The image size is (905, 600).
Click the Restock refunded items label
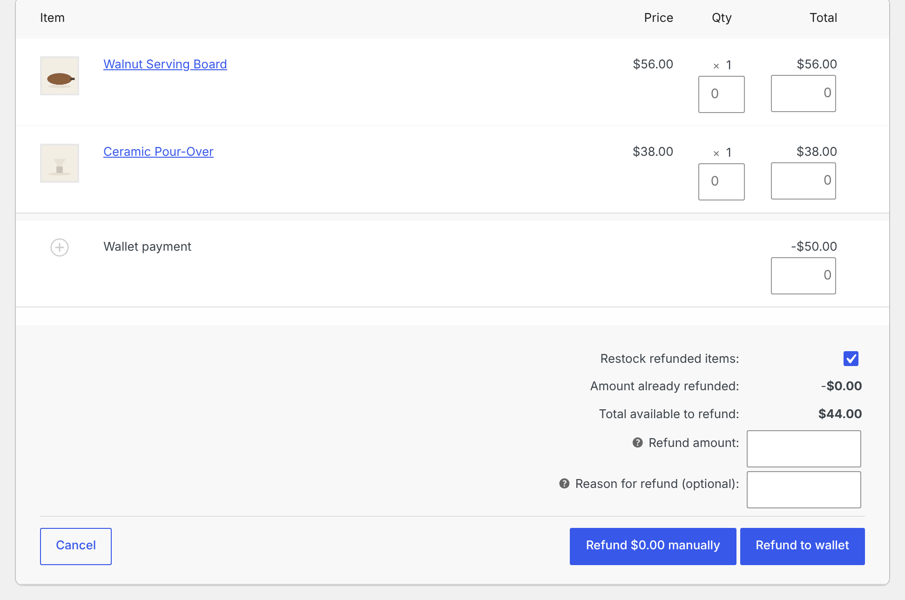[x=669, y=359]
